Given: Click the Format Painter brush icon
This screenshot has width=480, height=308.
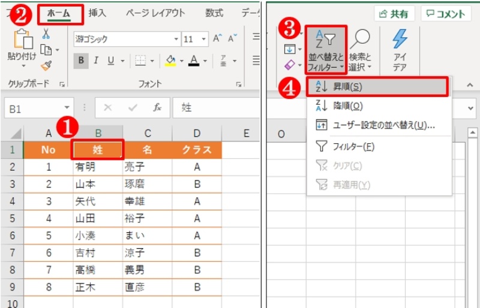Looking at the screenshot, I should click(x=46, y=65).
